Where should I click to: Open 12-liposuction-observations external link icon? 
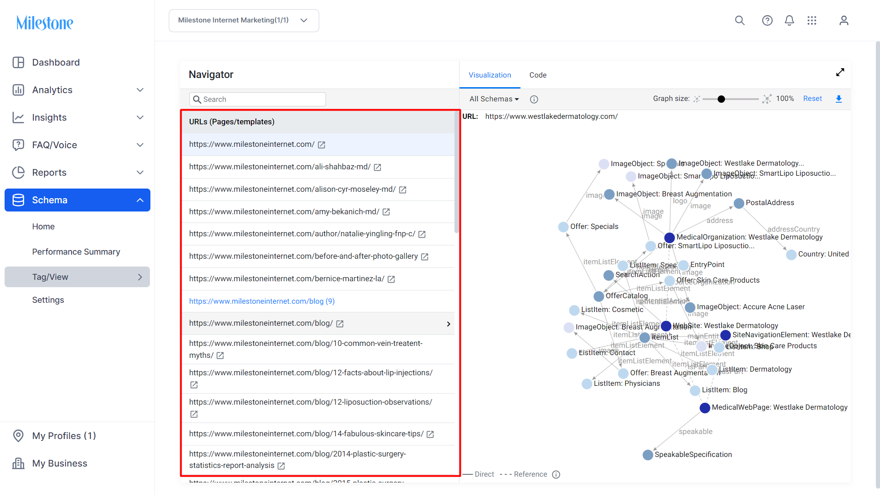pyautogui.click(x=194, y=414)
